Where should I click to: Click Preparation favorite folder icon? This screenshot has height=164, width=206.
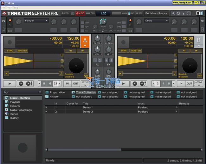(47, 92)
